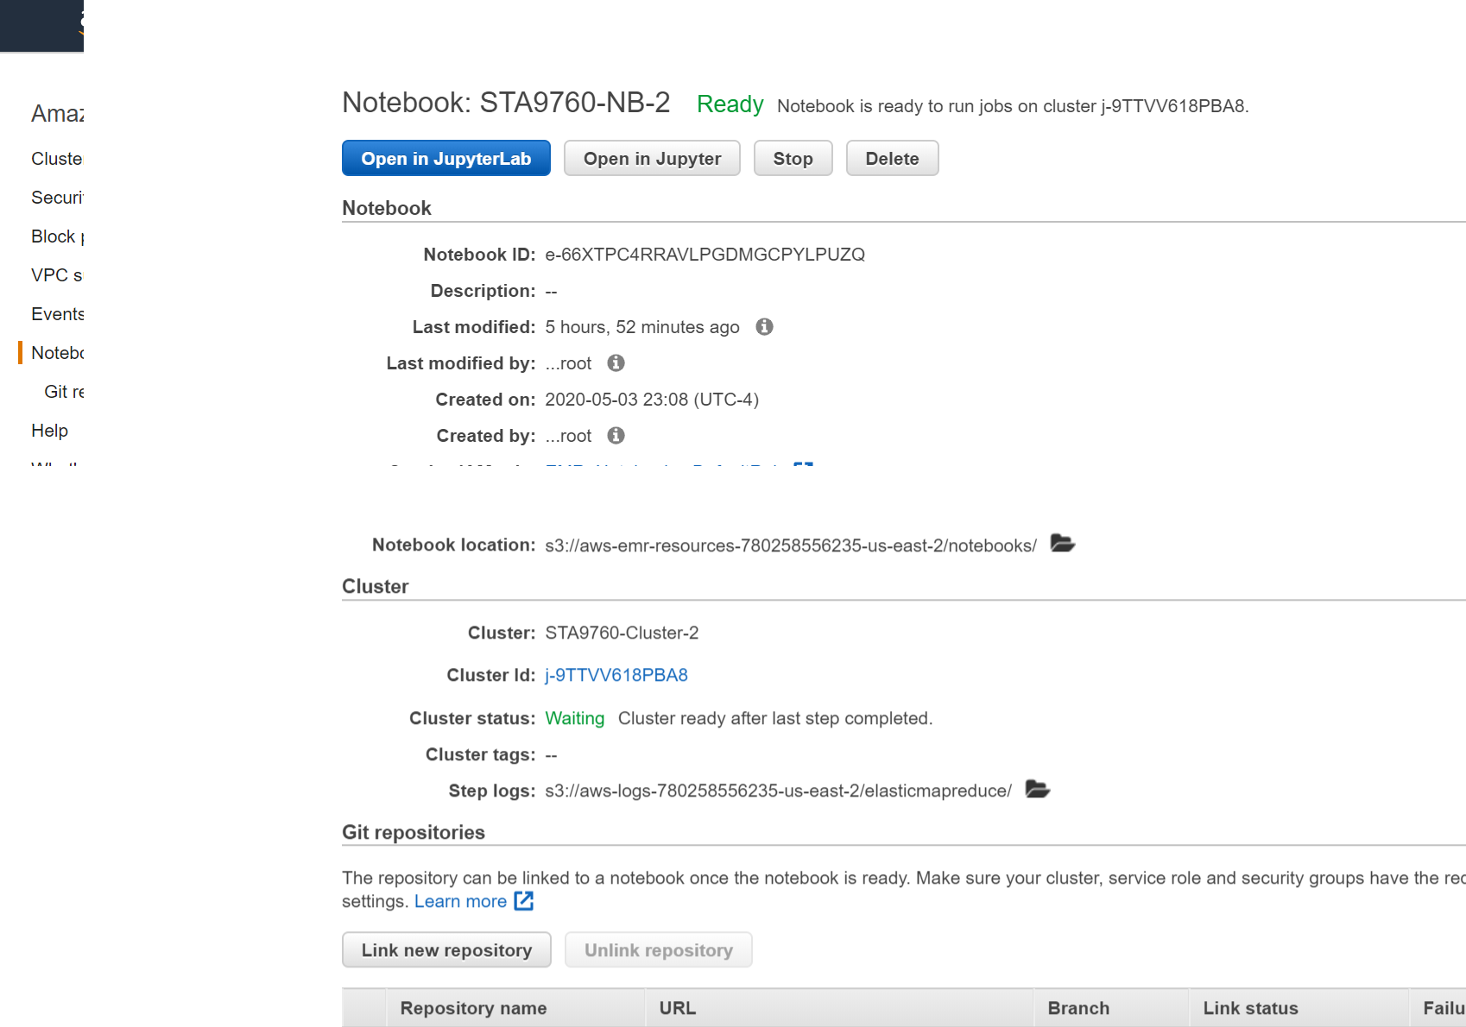This screenshot has height=1027, width=1466.
Task: Delete the notebook
Action: 892,158
